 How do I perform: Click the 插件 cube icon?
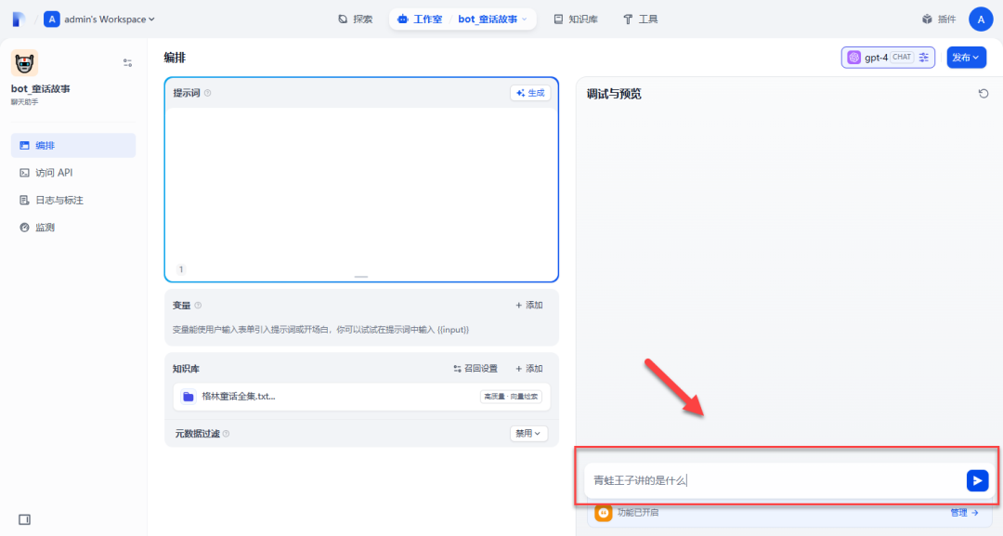[927, 20]
